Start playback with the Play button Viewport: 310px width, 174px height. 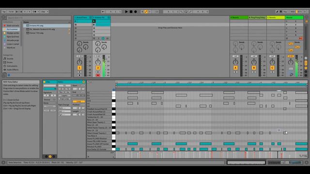point(126,12)
